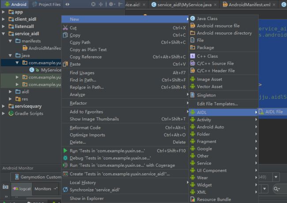
Task: Open the XML submenu
Action: [x=223, y=192]
